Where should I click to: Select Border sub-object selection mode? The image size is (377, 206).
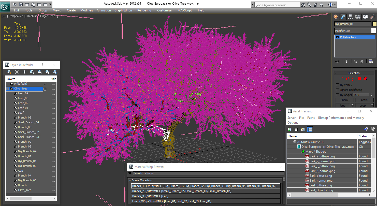click(353, 79)
